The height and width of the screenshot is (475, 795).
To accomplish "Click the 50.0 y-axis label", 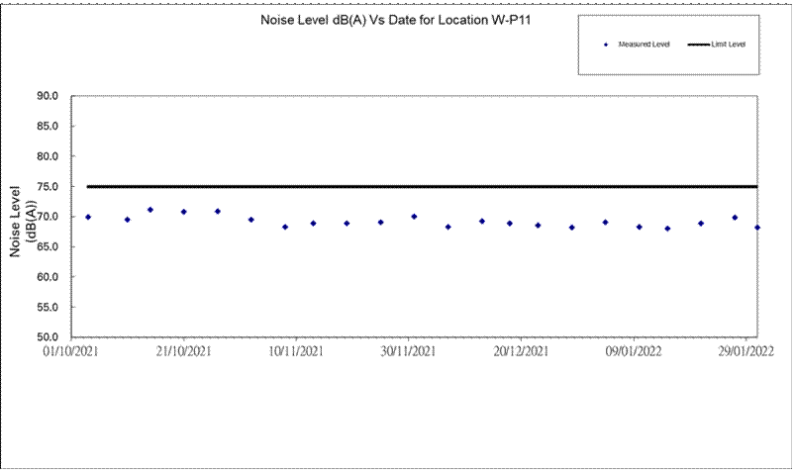I will pyautogui.click(x=48, y=337).
